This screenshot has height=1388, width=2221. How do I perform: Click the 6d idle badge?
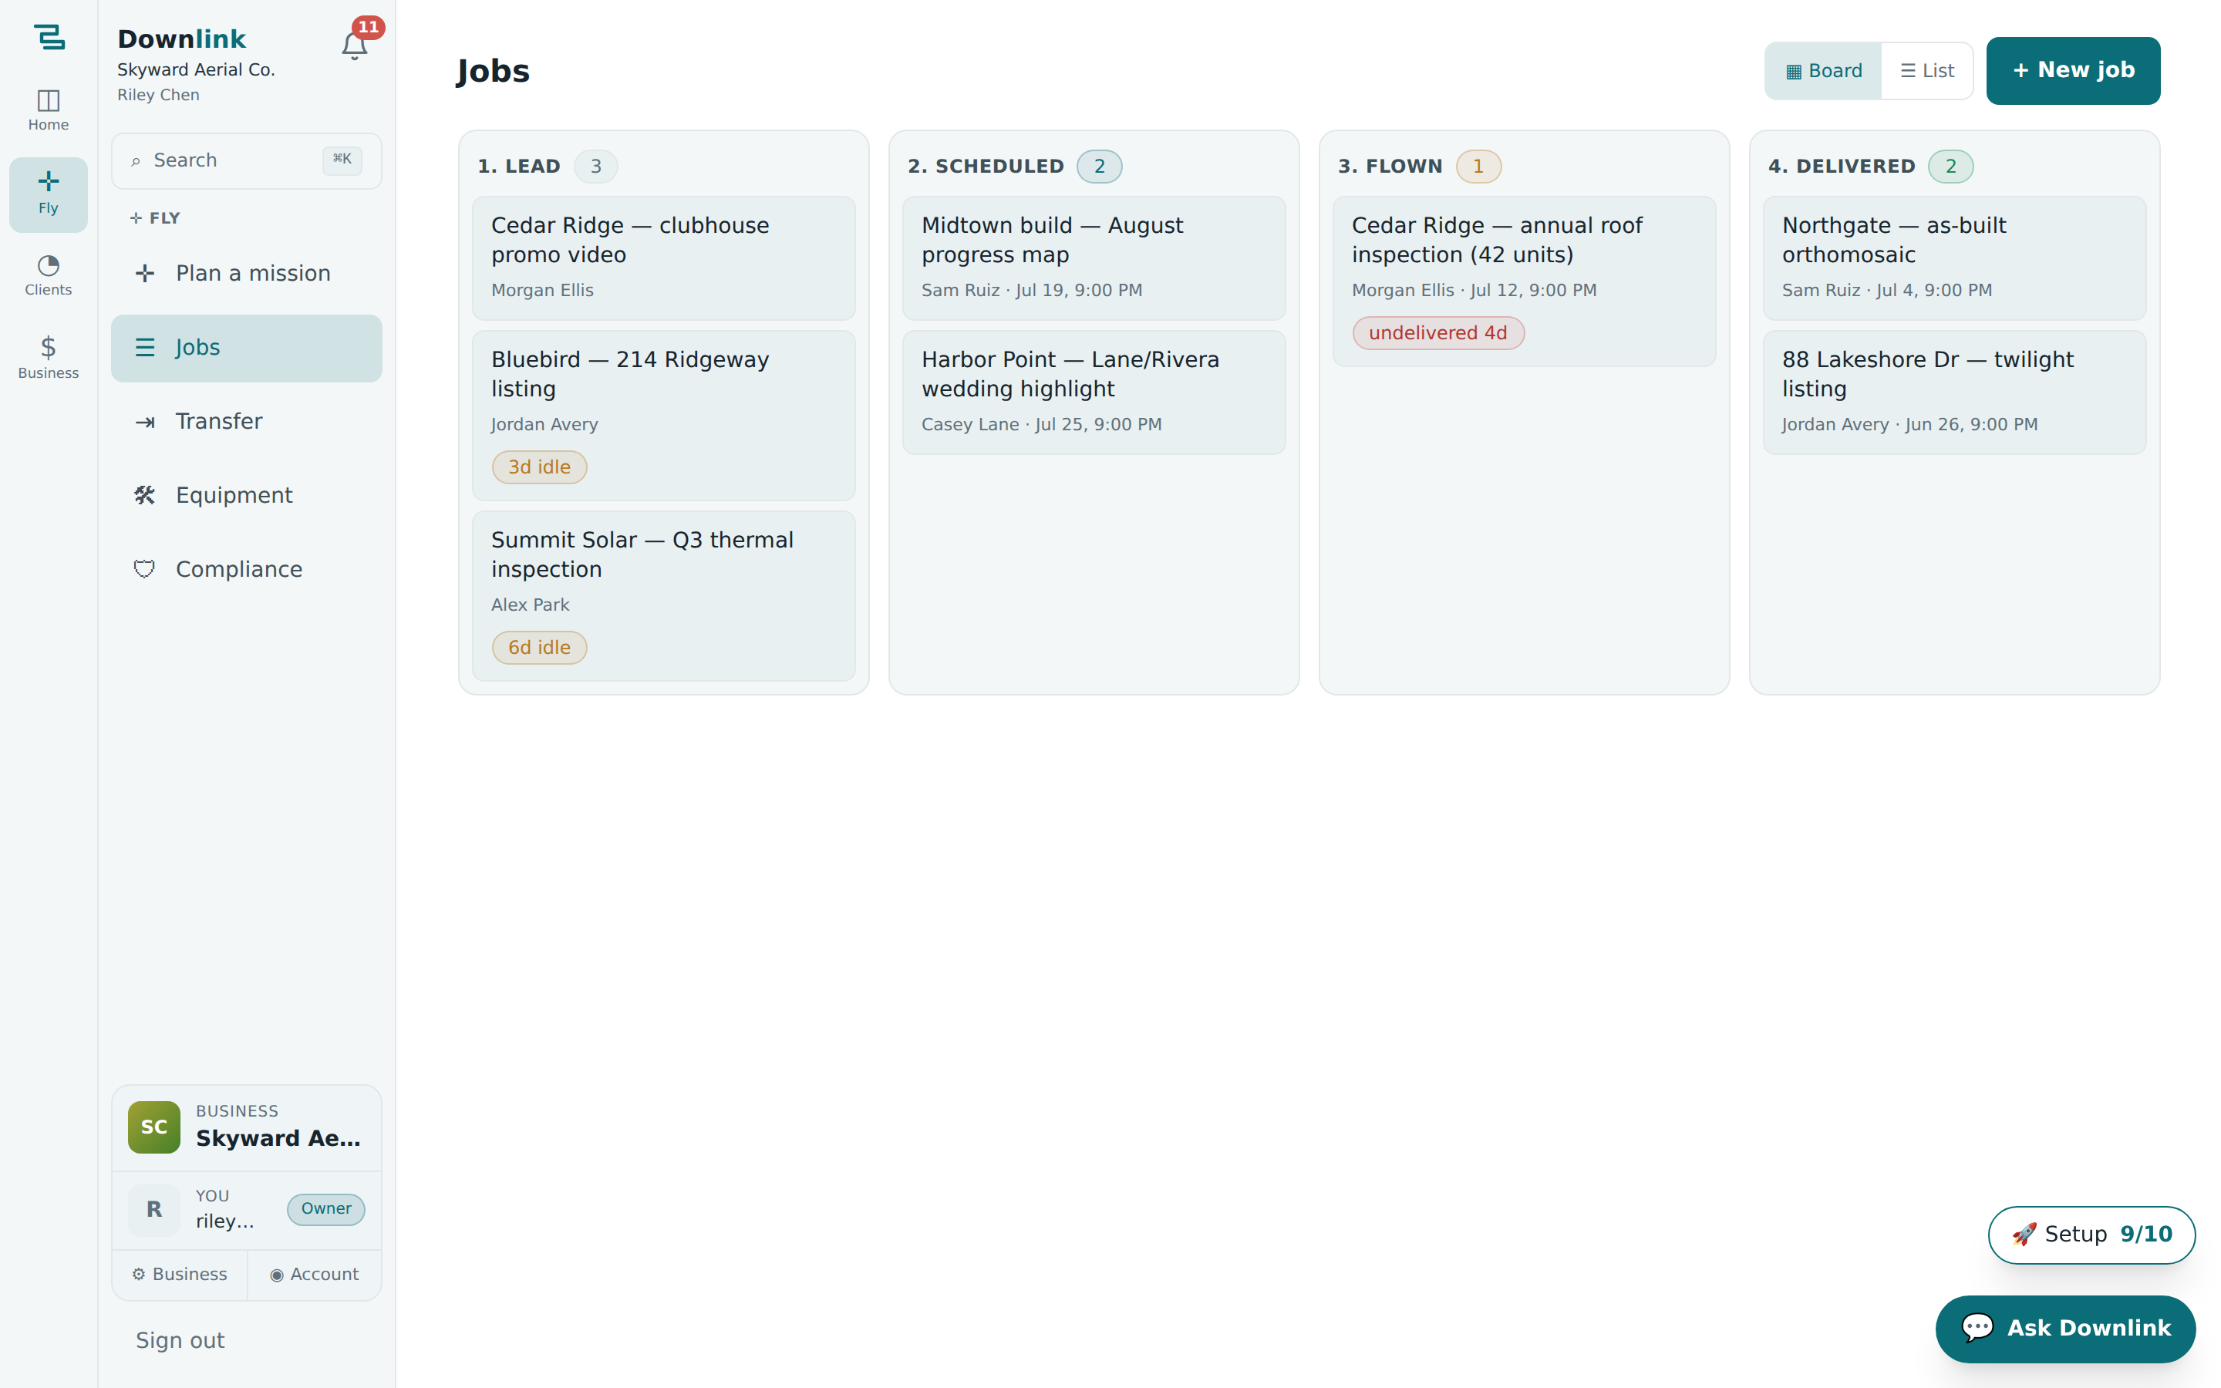(540, 648)
